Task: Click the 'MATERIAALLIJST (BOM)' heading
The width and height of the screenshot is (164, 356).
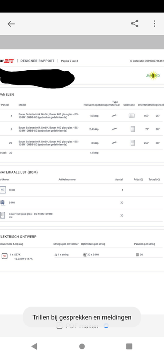Action: coord(19,172)
